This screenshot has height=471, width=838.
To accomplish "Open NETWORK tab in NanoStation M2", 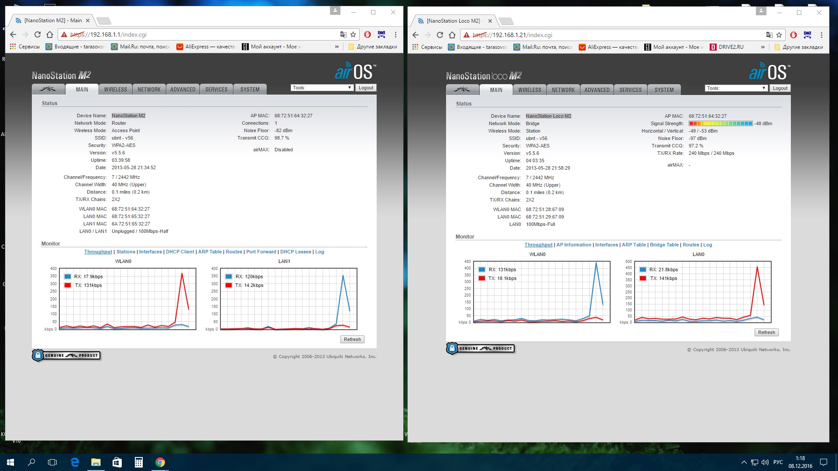I will pyautogui.click(x=149, y=89).
